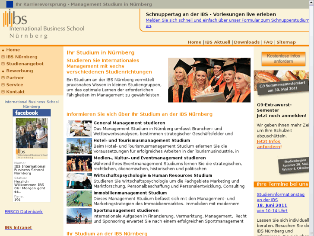Open Kontakt in the left menu
This screenshot has height=236, width=314.
[x=16, y=92]
